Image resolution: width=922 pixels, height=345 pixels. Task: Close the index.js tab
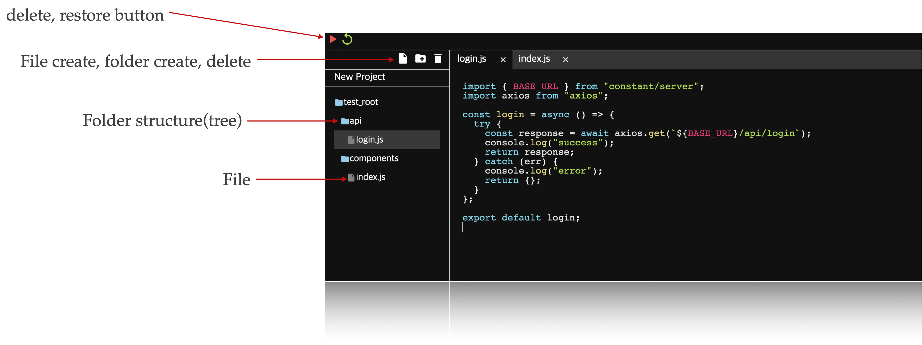(x=566, y=60)
